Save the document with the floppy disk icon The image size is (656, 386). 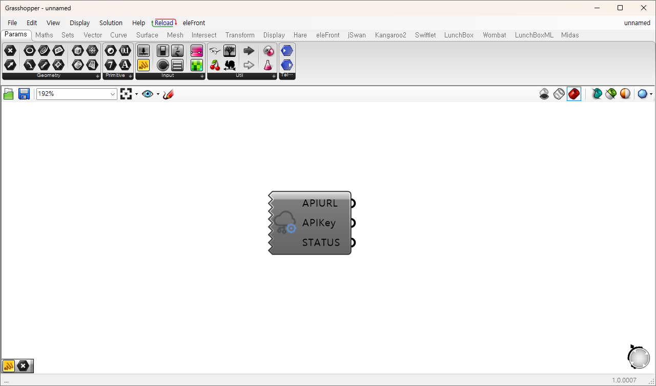click(24, 94)
